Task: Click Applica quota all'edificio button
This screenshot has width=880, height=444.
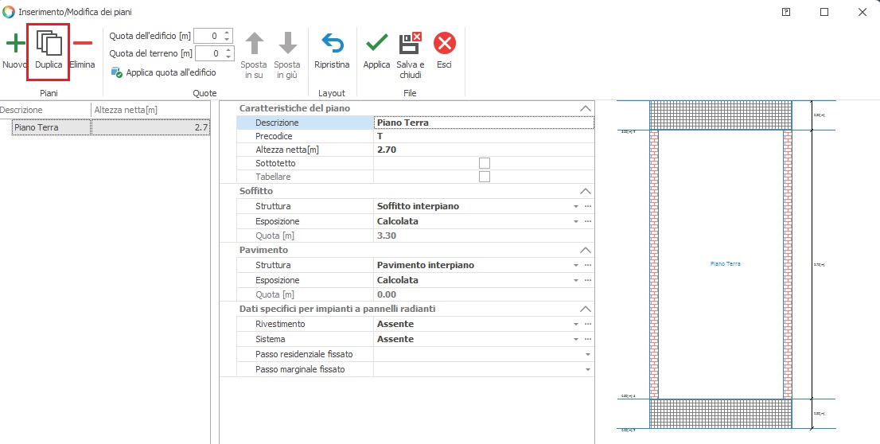Action: 163,72
